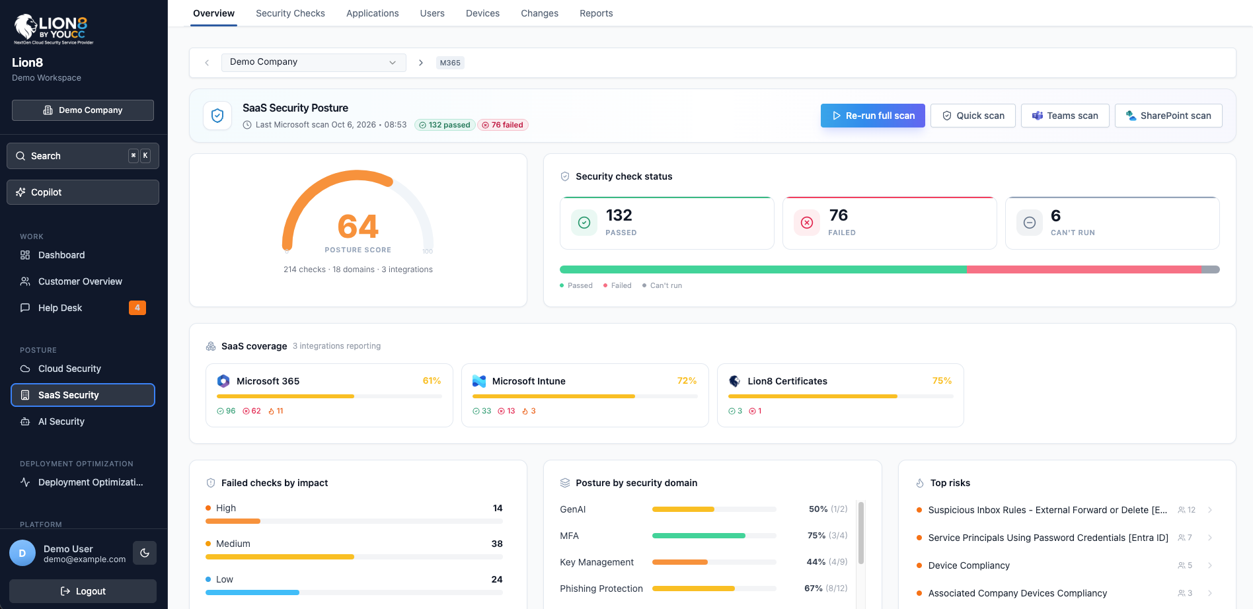
Task: Toggle dark mode moon icon
Action: (145, 553)
